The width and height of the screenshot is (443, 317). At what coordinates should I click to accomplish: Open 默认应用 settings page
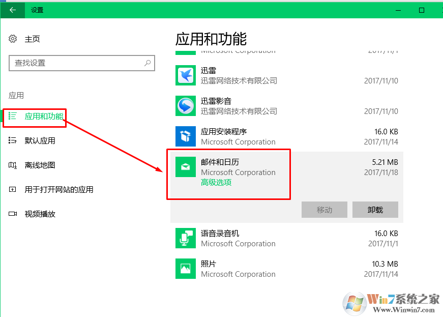click(x=40, y=141)
